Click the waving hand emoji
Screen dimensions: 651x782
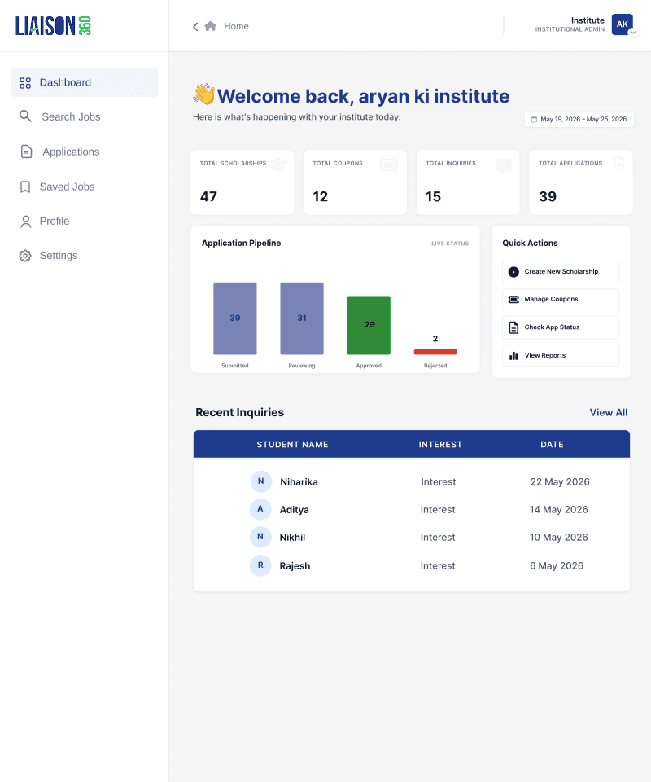point(203,94)
